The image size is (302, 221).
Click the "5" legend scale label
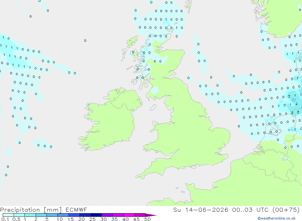pos(47,219)
